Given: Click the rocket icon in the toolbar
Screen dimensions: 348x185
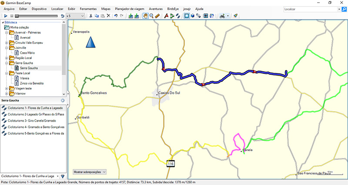Looking at the screenshot, I should click(x=235, y=16).
